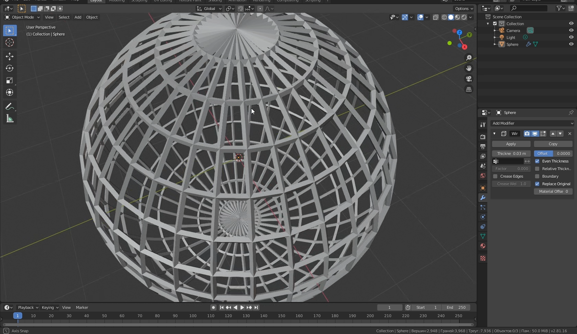Remove the Wireframe modifier
The width and height of the screenshot is (577, 334).
pos(570,133)
